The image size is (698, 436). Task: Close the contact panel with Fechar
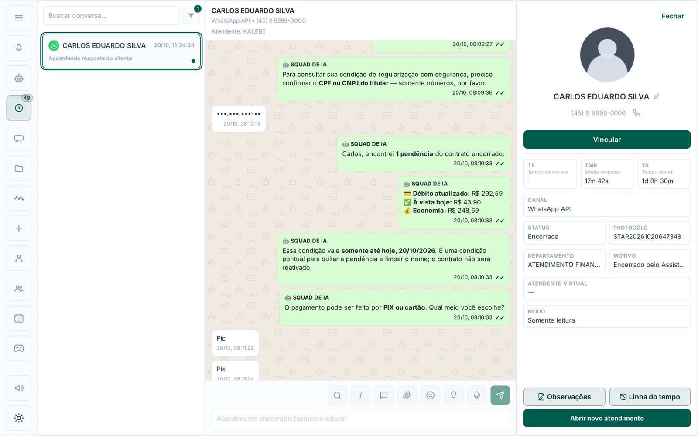[672, 16]
